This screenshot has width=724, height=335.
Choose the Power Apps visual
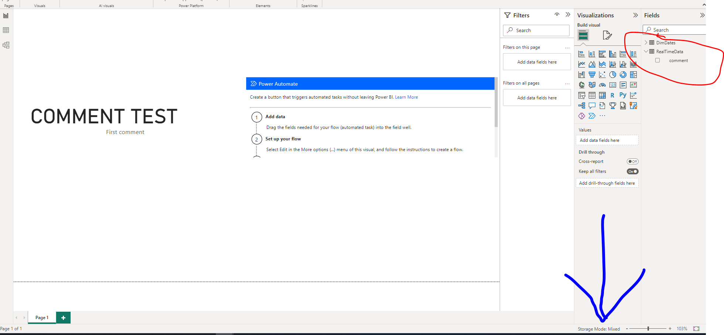click(582, 116)
